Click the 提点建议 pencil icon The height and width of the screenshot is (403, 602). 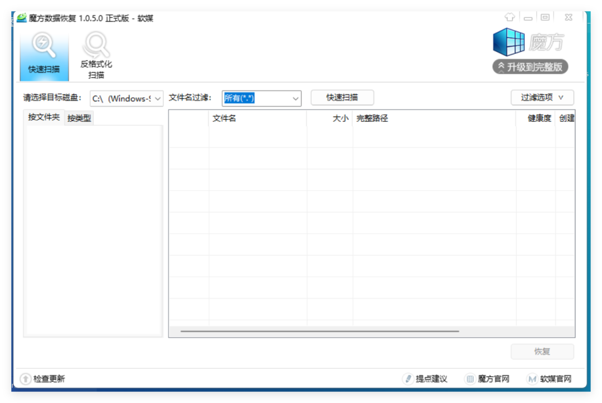(408, 379)
